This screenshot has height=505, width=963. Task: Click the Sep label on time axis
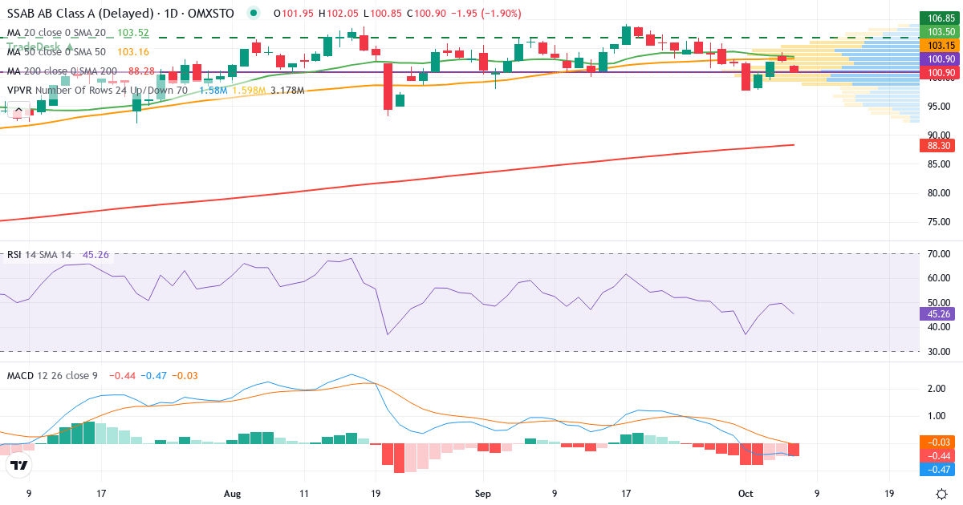481,494
